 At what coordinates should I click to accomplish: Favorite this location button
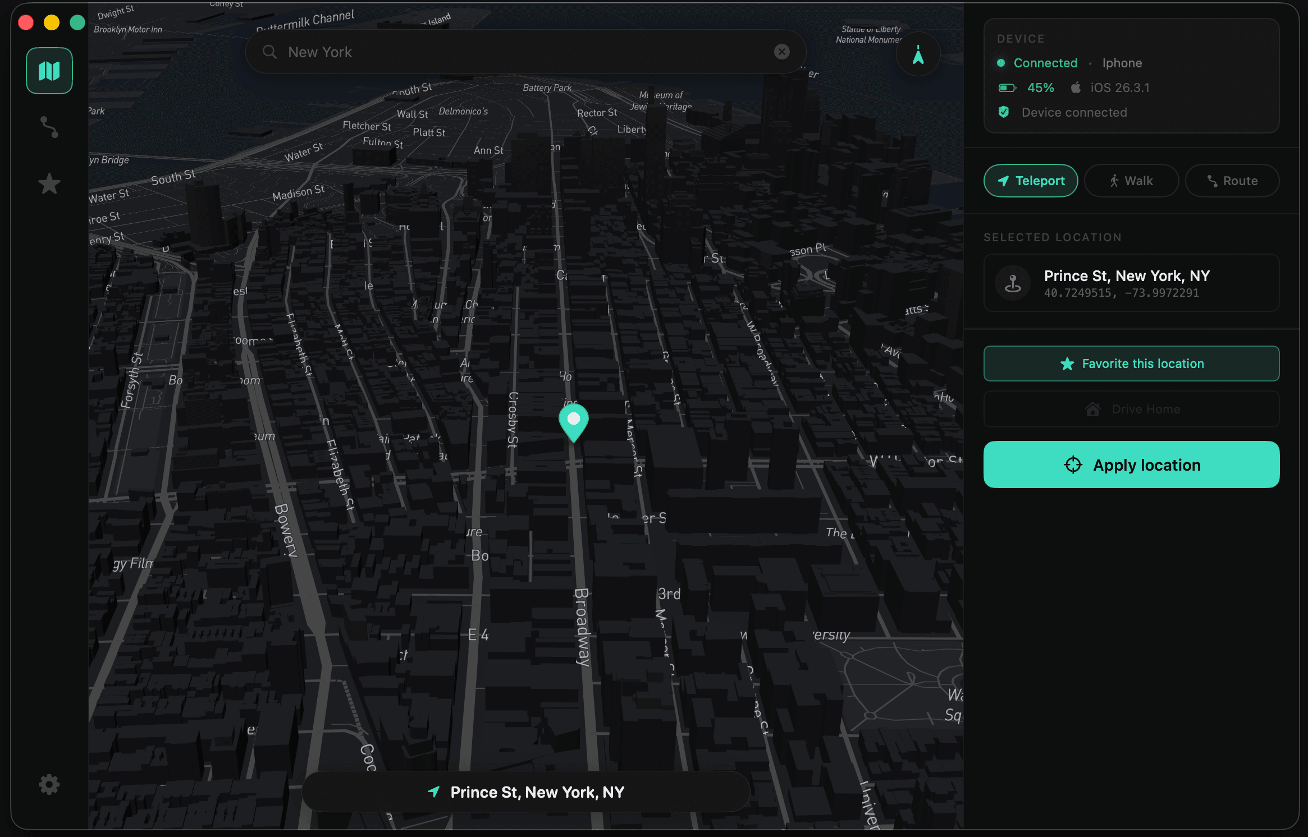[x=1131, y=364]
